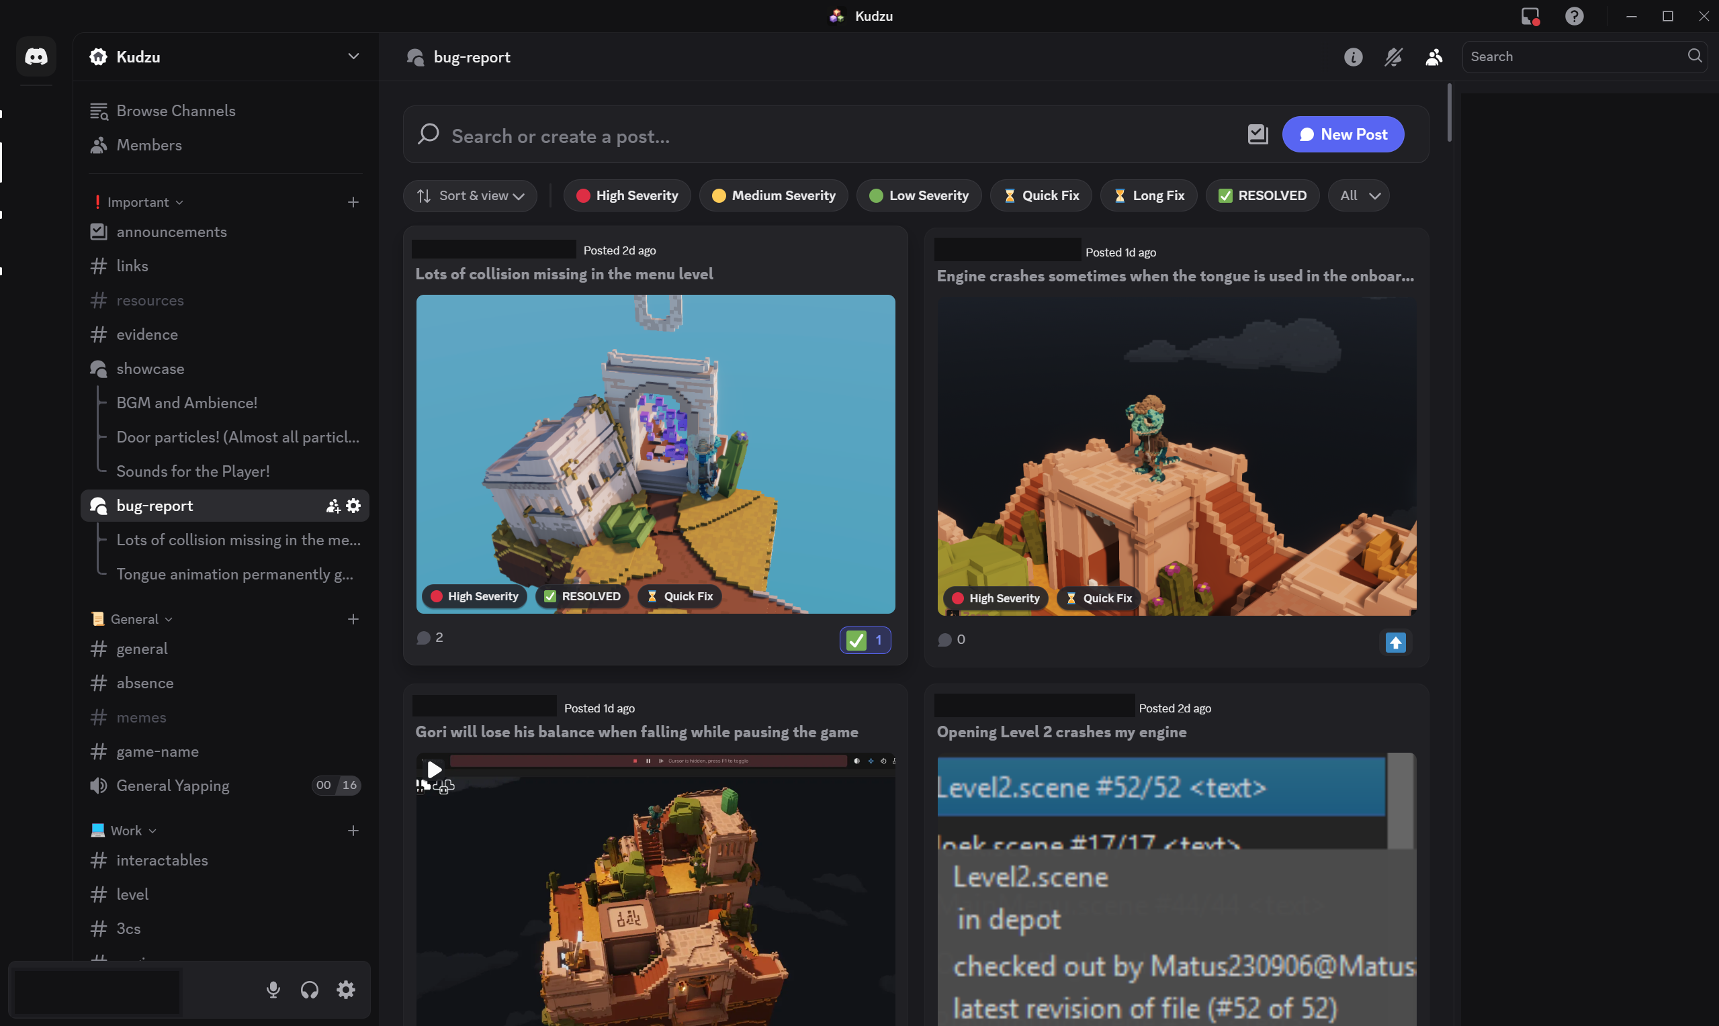Filter by Low Severity tag
1719x1026 pixels.
(x=918, y=195)
